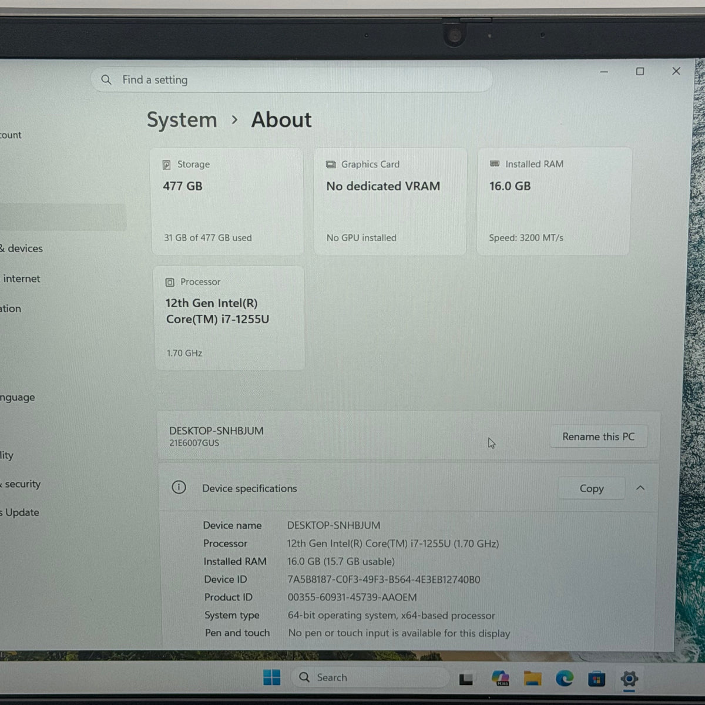This screenshot has width=705, height=705.
Task: Open the '& devices' sidebar section
Action: [x=22, y=249]
